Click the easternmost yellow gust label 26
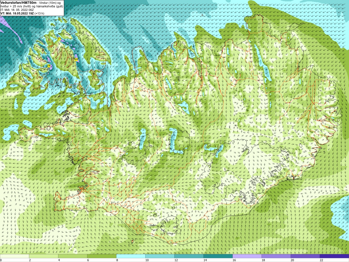Screen dimensions: 349x262 click(x=76, y=59)
